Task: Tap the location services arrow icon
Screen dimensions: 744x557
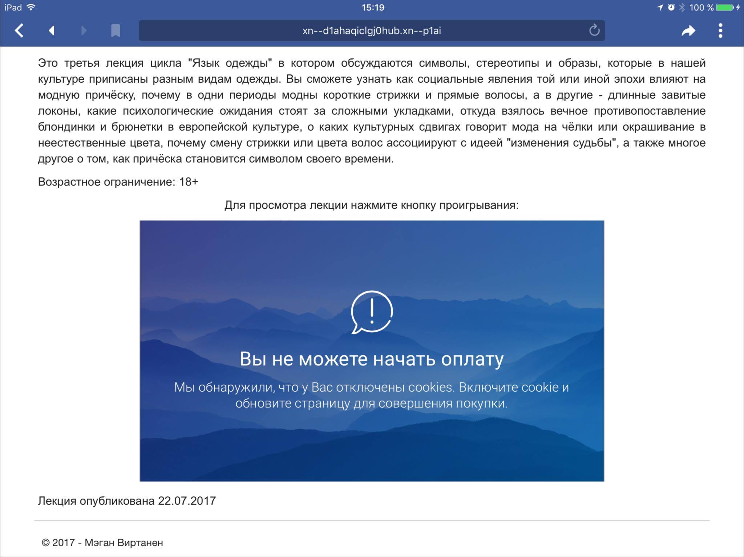Action: (x=660, y=8)
